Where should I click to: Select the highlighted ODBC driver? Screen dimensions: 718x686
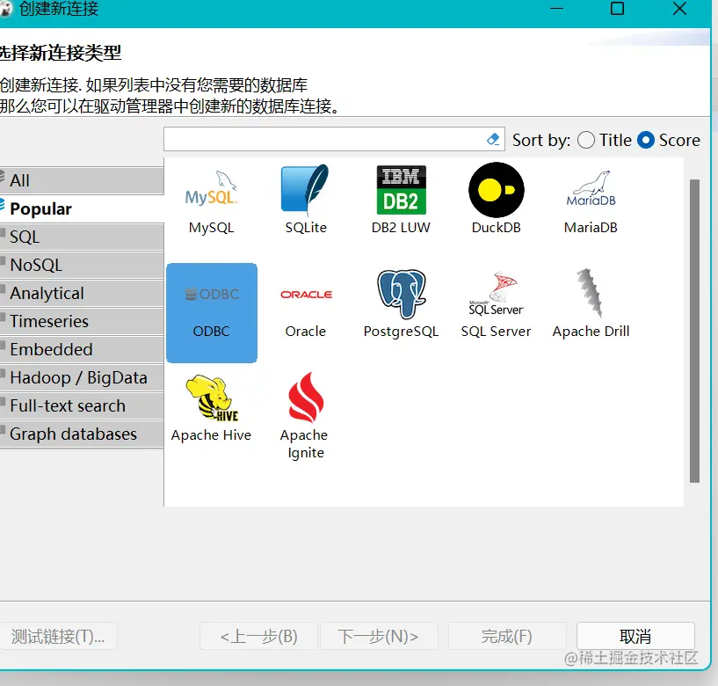(x=212, y=312)
